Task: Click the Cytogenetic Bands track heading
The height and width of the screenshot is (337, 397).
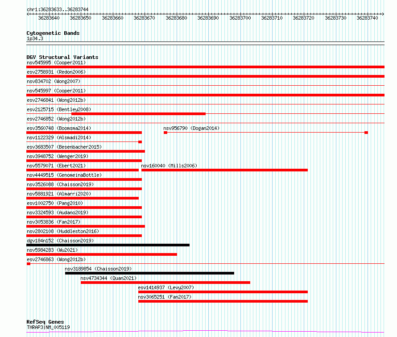Action: point(53,33)
